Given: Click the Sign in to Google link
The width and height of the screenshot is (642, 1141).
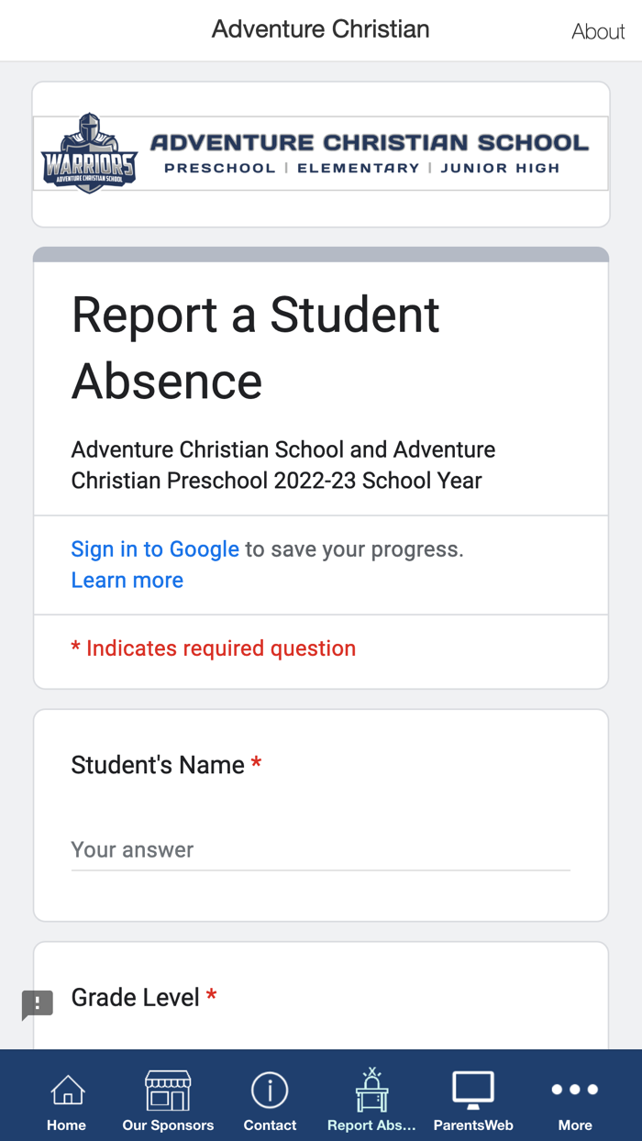Looking at the screenshot, I should click(x=154, y=548).
